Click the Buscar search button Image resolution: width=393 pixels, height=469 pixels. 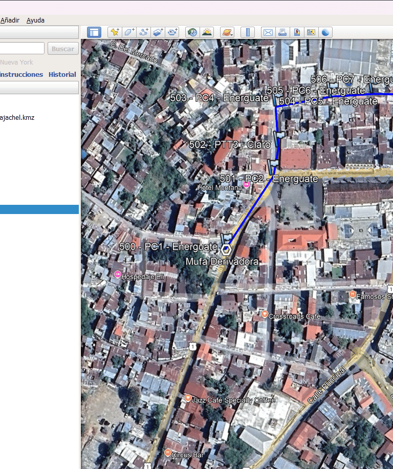pyautogui.click(x=63, y=49)
